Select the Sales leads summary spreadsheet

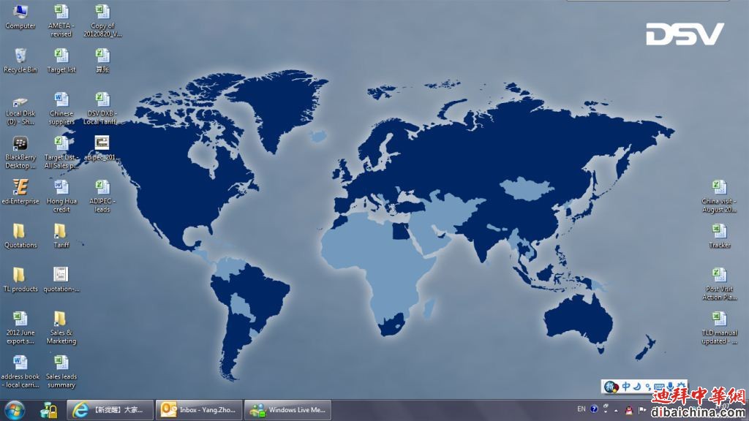point(61,372)
